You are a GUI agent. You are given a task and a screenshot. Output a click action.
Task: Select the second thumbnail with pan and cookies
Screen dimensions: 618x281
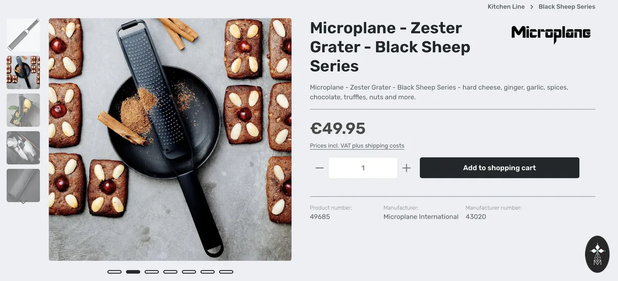(23, 73)
